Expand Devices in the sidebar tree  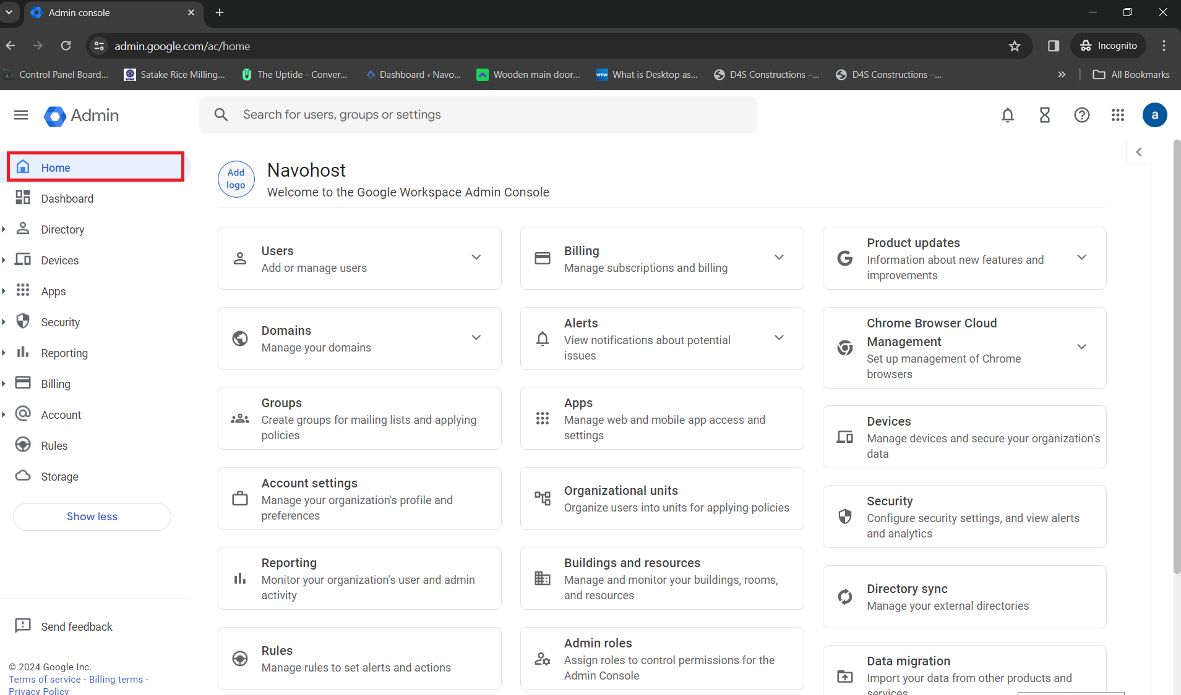[4, 260]
